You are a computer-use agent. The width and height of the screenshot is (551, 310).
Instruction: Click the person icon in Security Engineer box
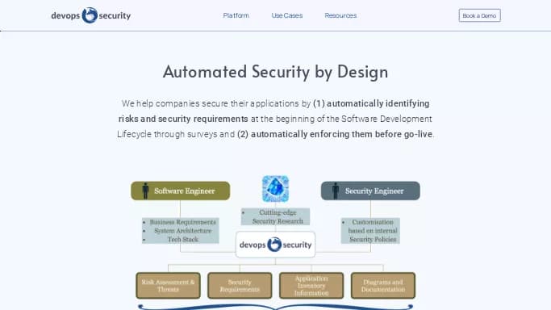pyautogui.click(x=336, y=191)
